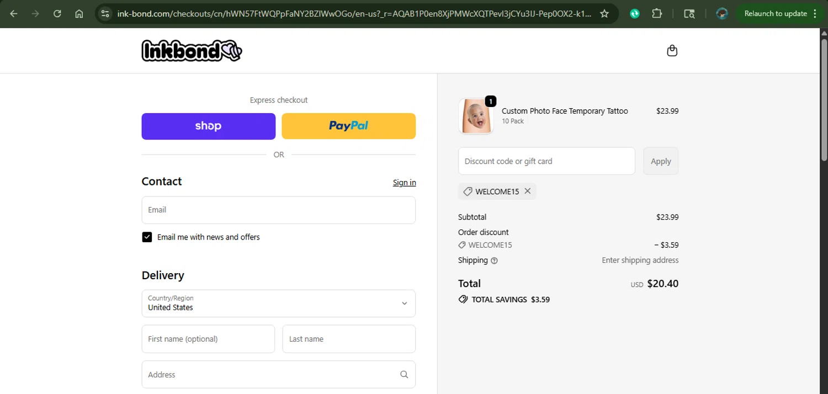Open the Extensions puzzle-piece menu

pyautogui.click(x=657, y=14)
